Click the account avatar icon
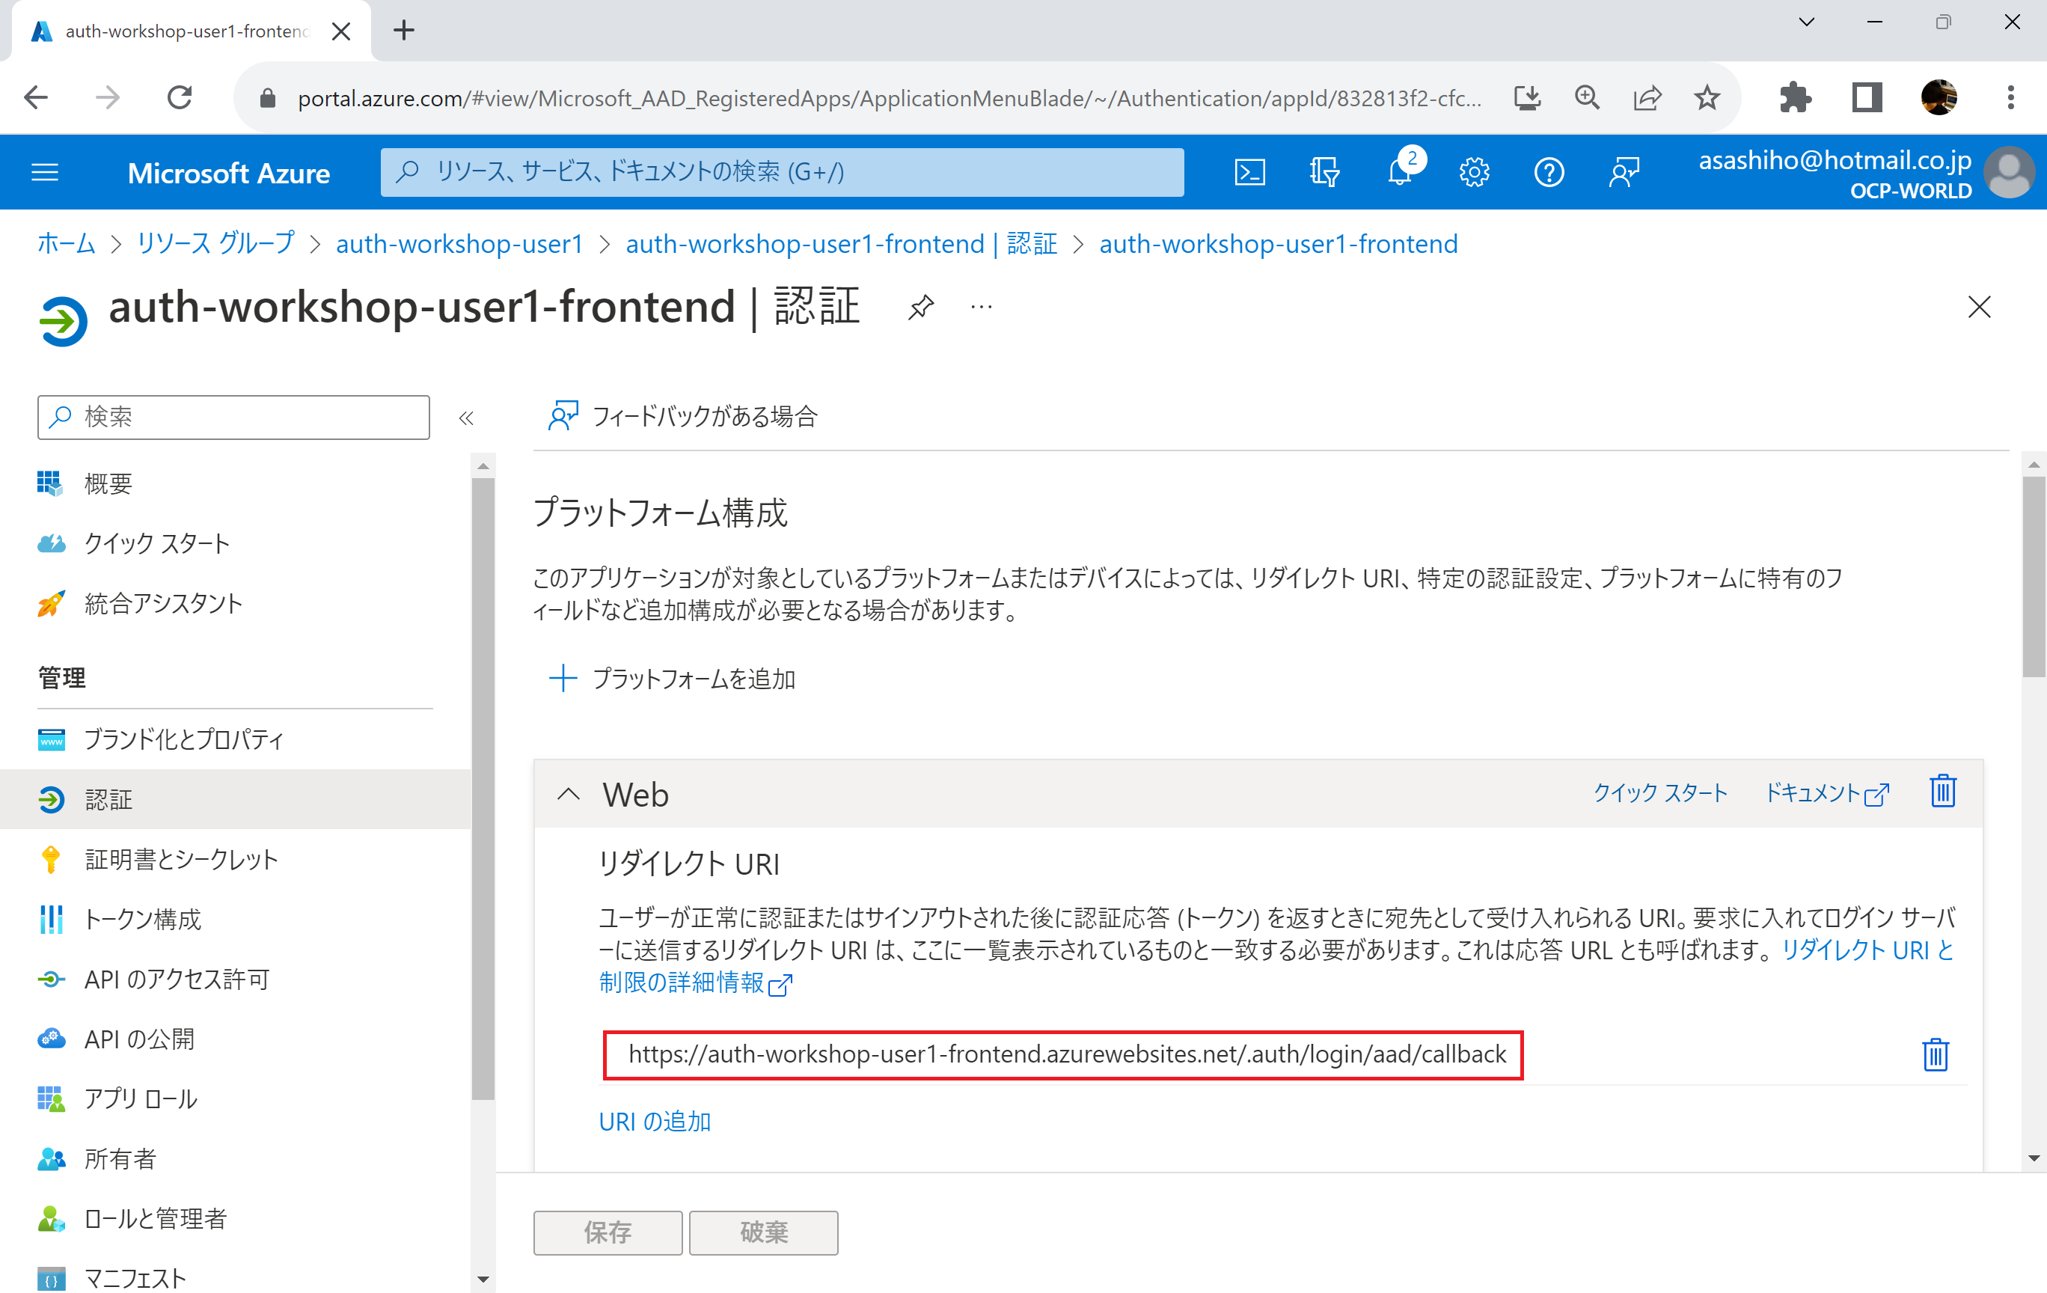 click(x=2010, y=171)
